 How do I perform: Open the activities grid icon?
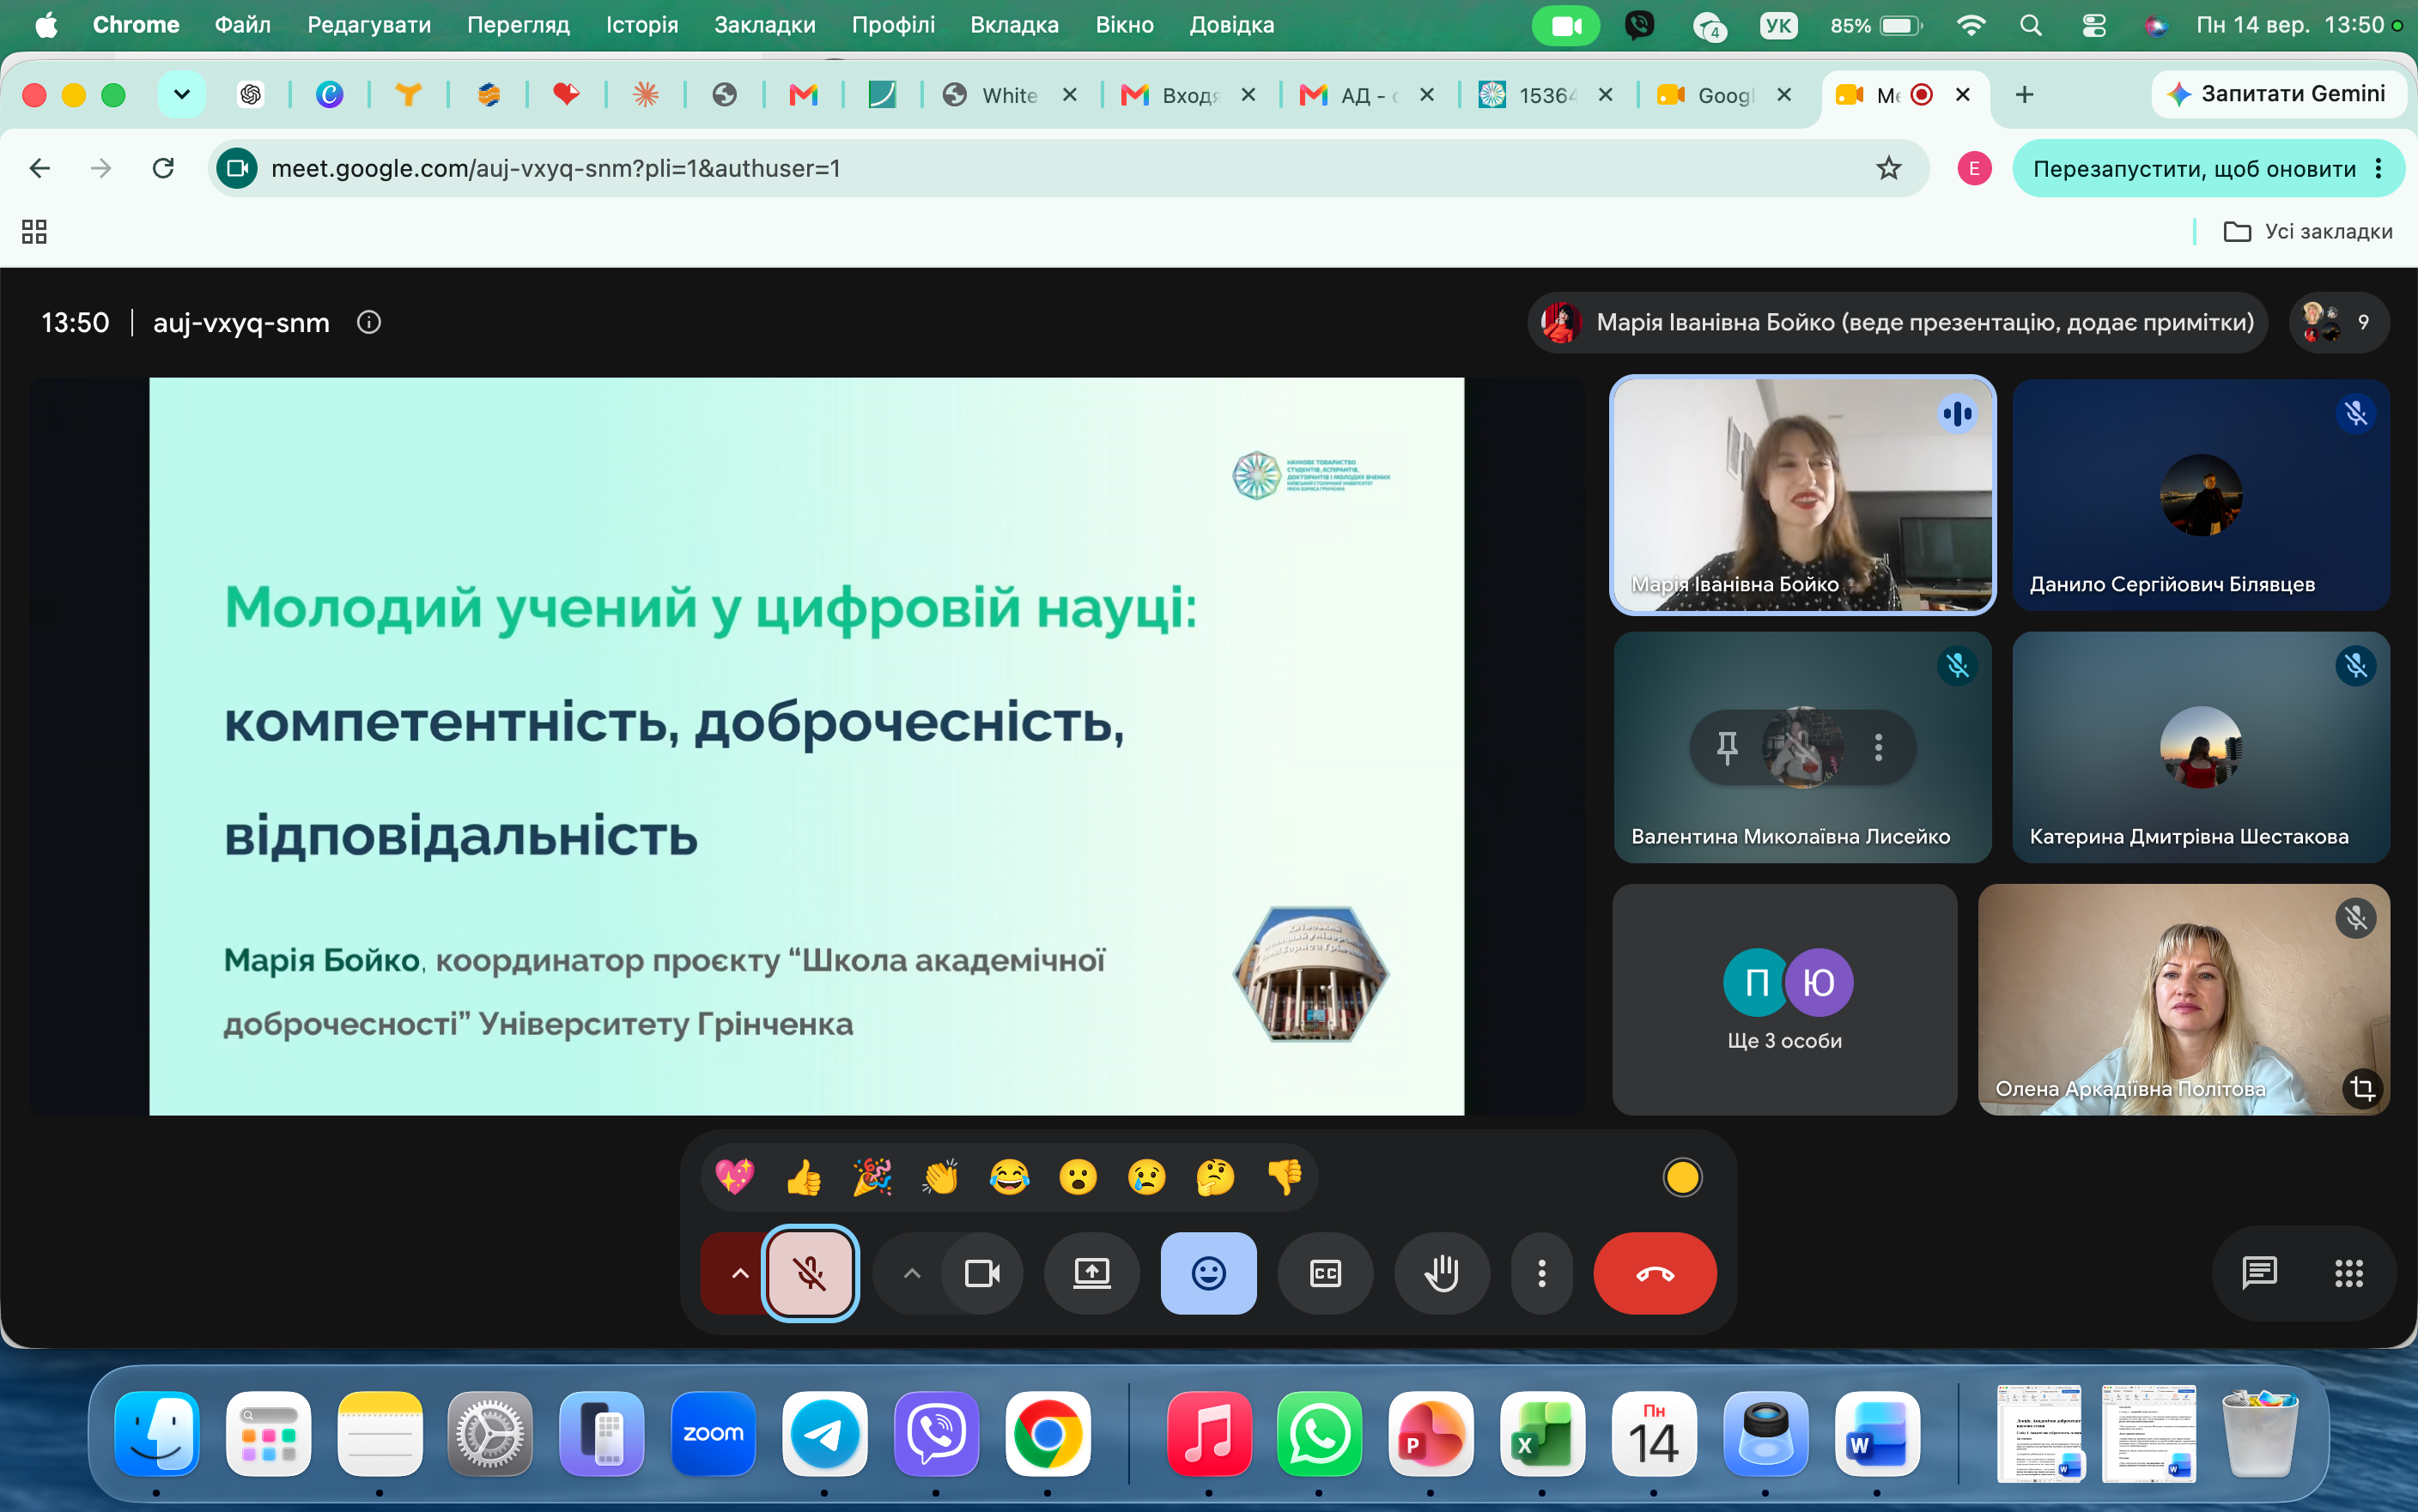point(2348,1273)
